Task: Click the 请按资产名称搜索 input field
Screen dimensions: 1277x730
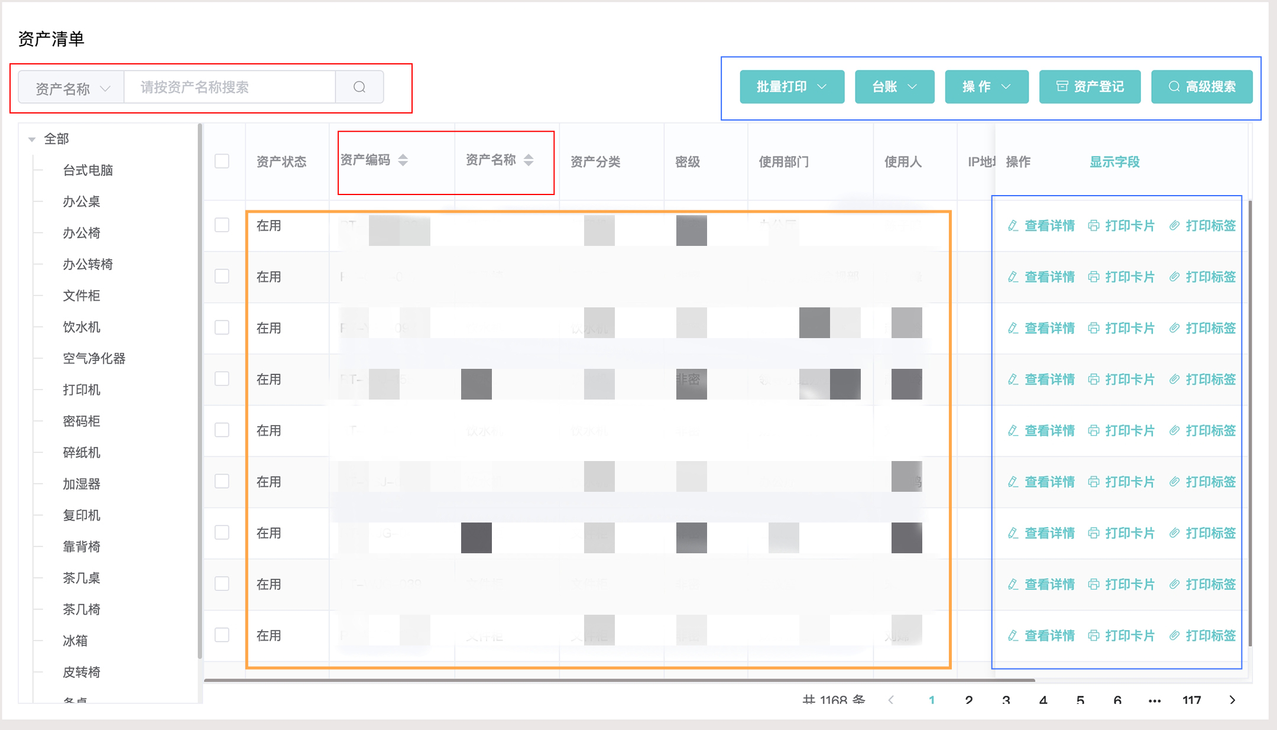Action: click(230, 87)
